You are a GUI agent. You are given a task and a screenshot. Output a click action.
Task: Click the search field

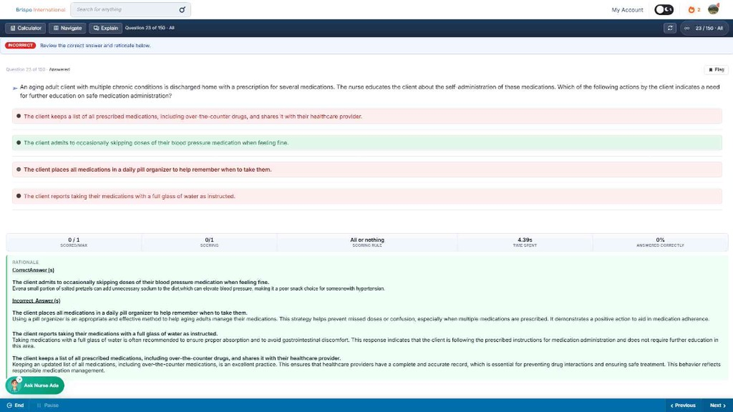(x=131, y=10)
